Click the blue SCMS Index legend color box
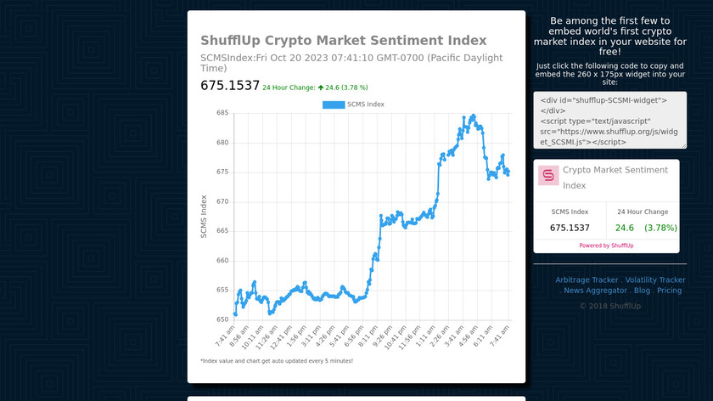The width and height of the screenshot is (713, 401). [x=334, y=104]
